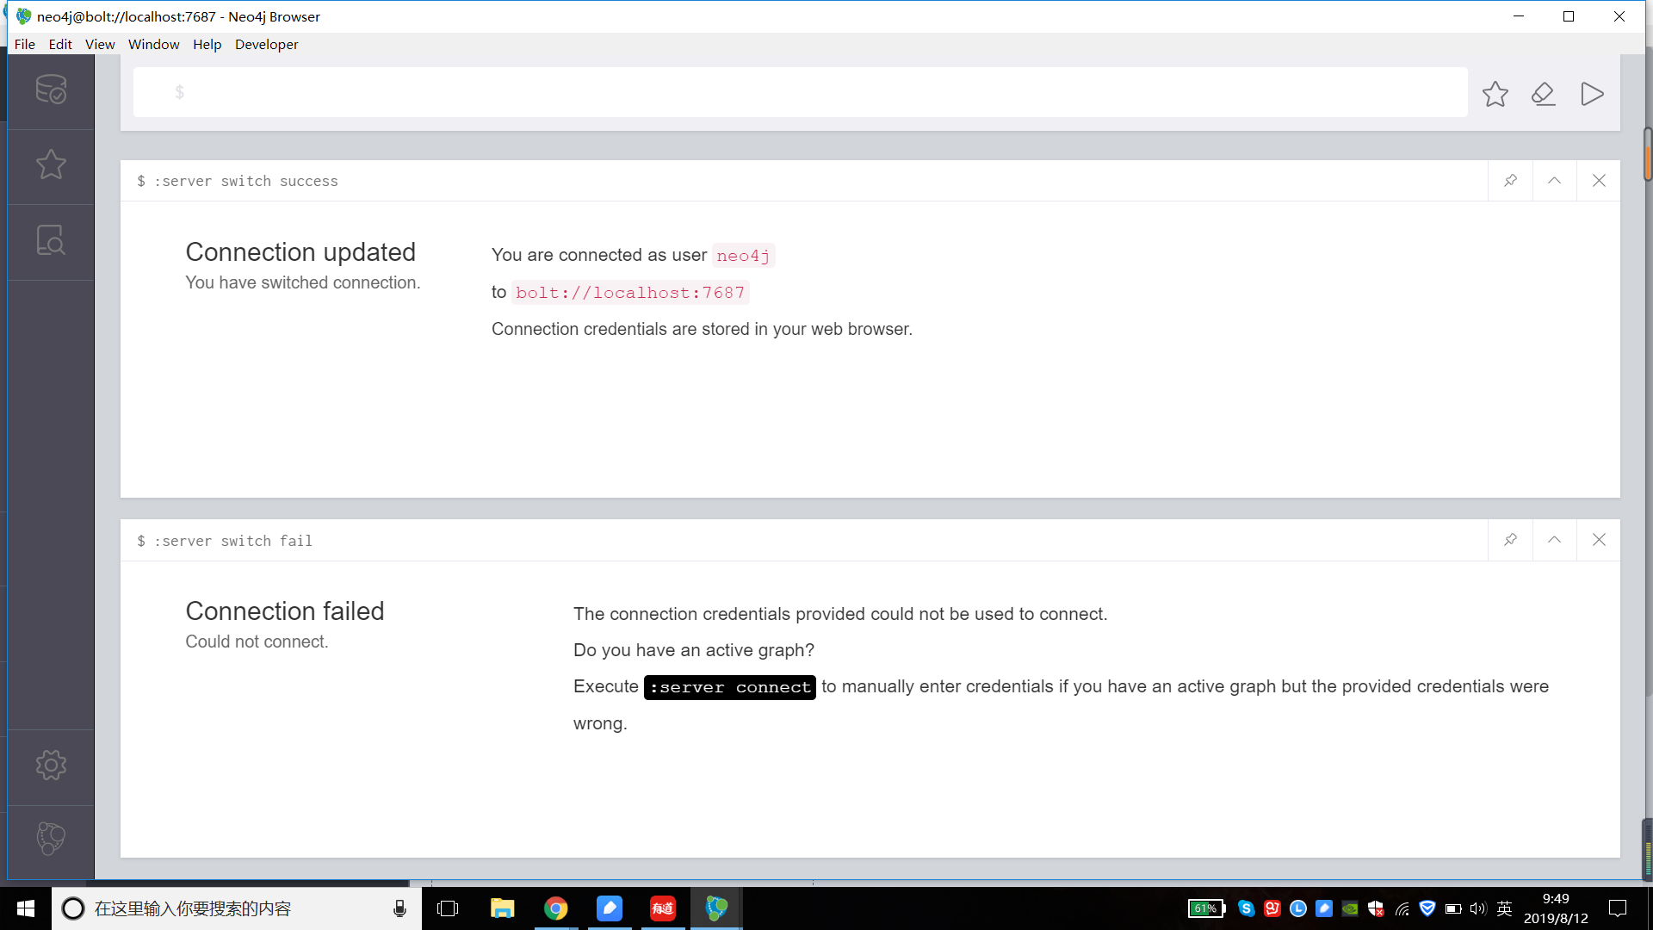Close the server switch fail frame
The width and height of the screenshot is (1653, 930).
(1599, 540)
